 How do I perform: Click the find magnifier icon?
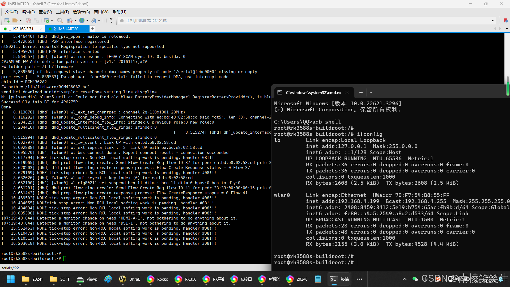coord(60,20)
